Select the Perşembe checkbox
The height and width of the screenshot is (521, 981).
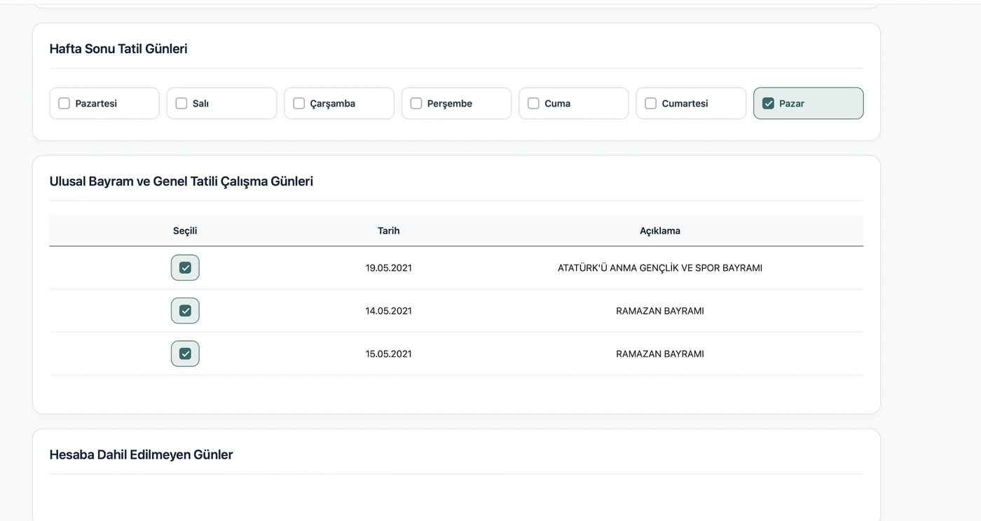[x=416, y=104]
